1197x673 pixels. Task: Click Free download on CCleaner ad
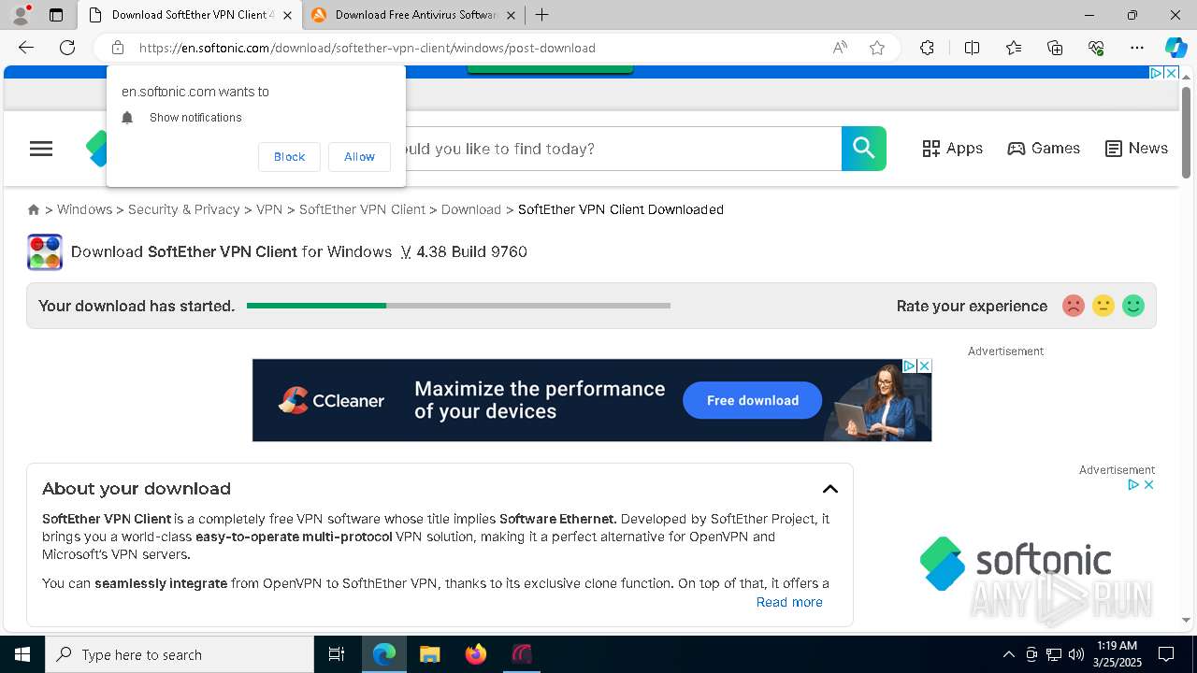[x=753, y=400]
